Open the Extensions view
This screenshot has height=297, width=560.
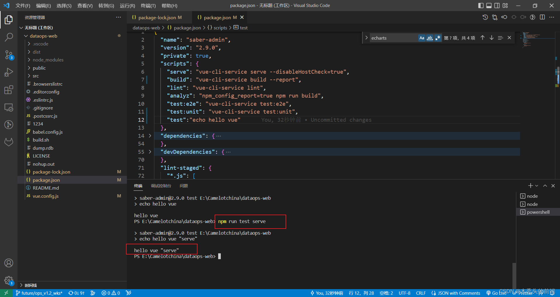point(9,90)
